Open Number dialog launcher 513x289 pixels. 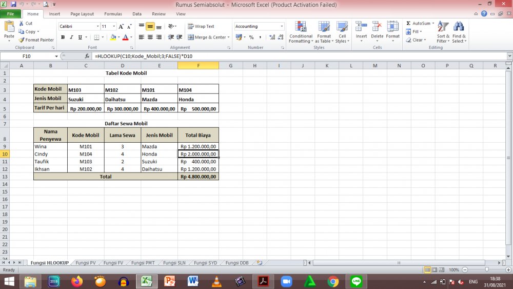[x=282, y=48]
